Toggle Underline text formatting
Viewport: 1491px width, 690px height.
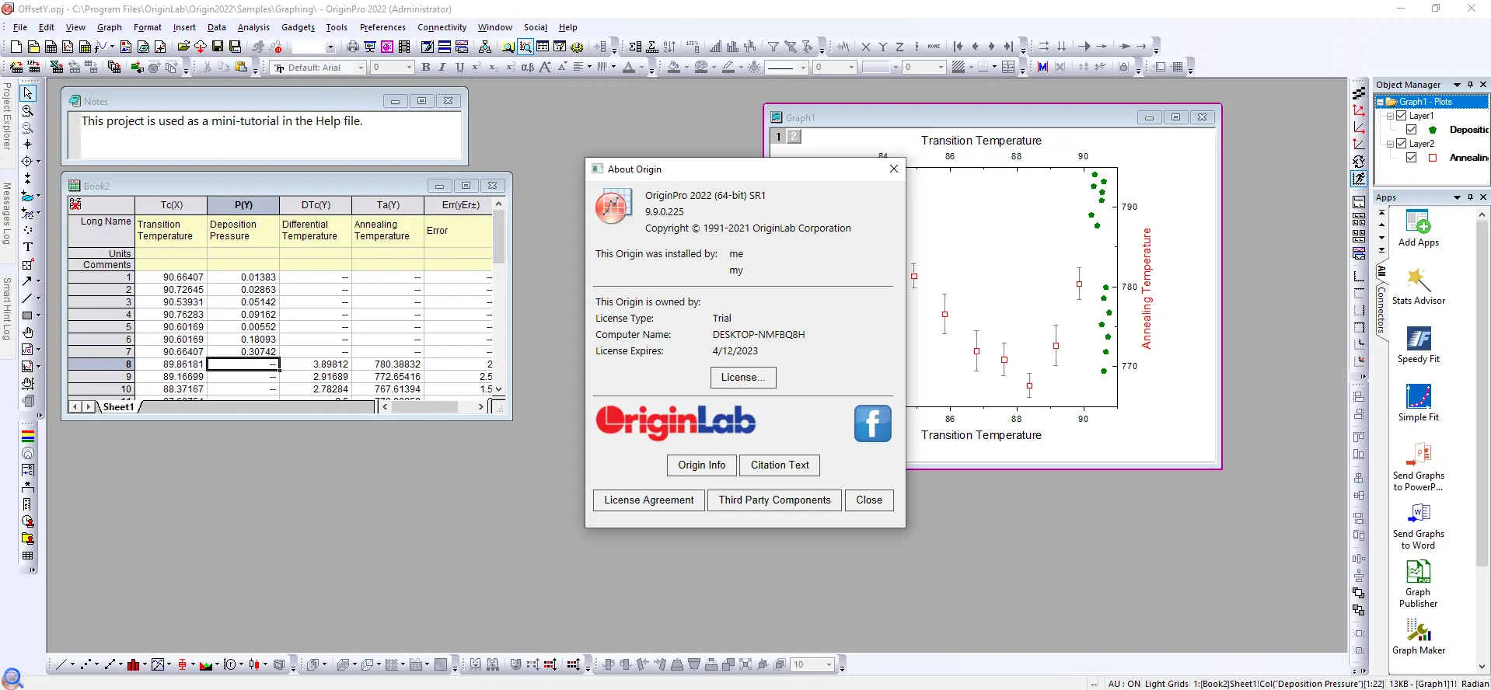tap(459, 68)
